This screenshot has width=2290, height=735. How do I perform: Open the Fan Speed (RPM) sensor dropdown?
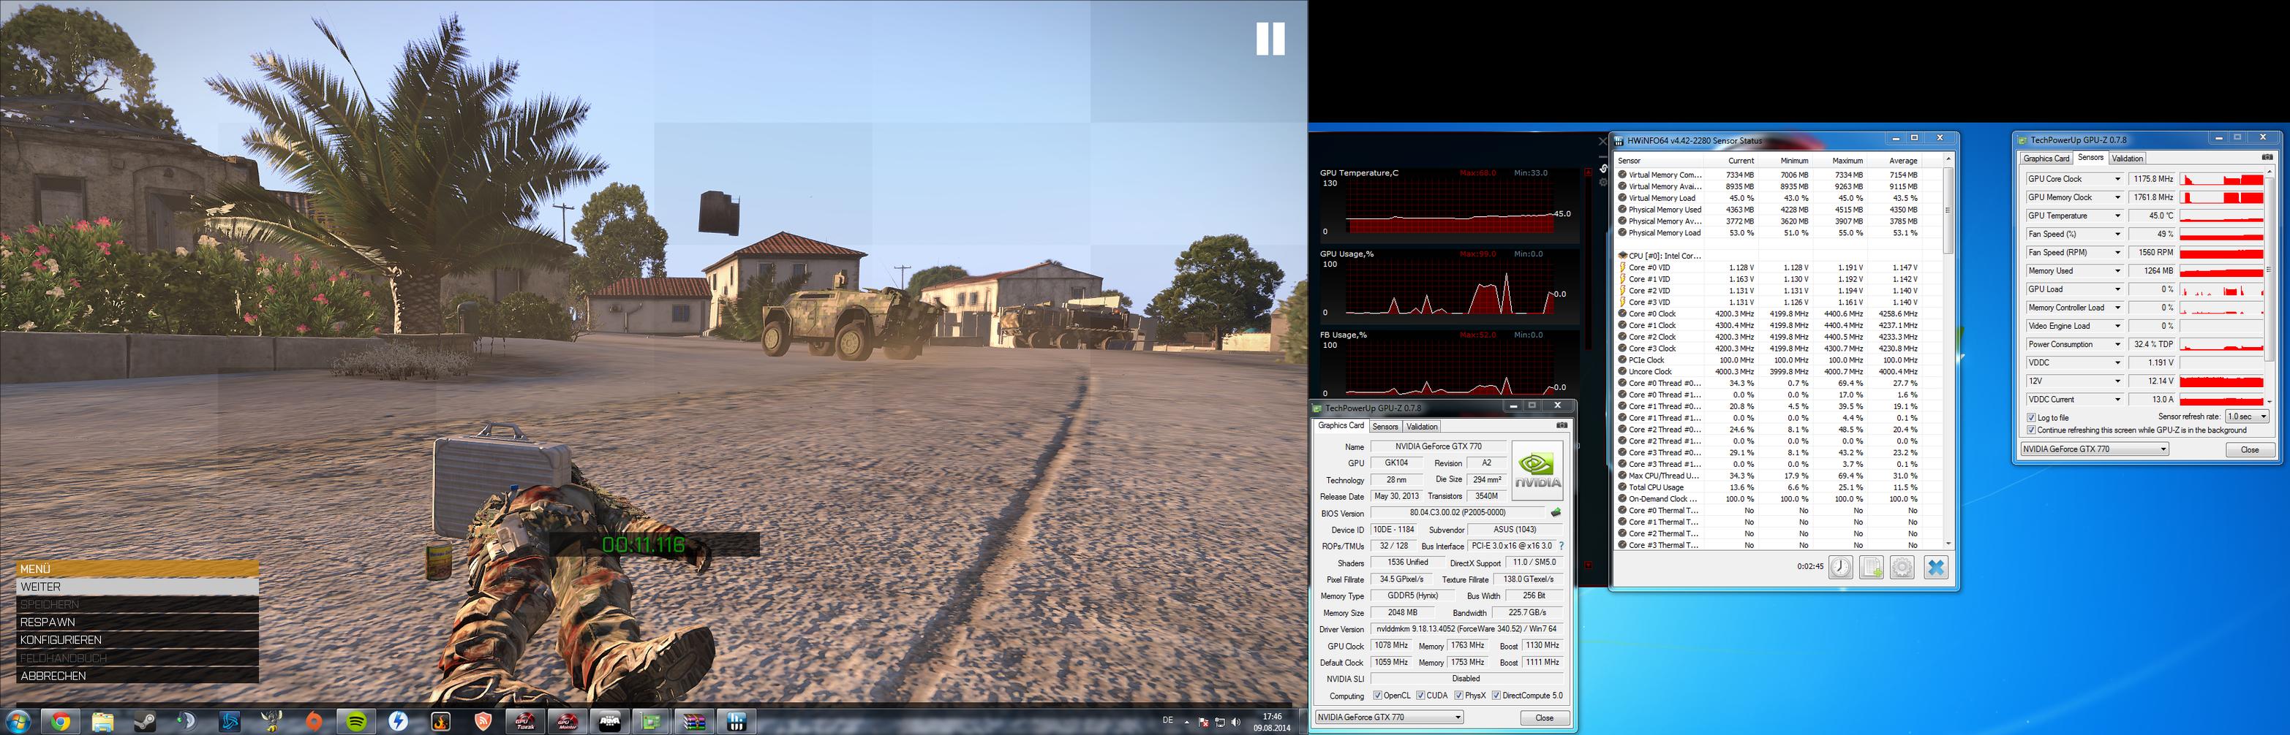pyautogui.click(x=2117, y=252)
